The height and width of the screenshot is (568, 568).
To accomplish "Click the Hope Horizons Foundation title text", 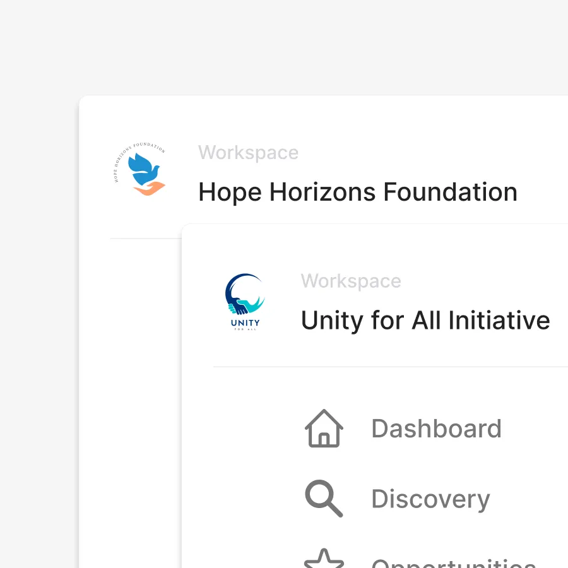I will coord(357,191).
